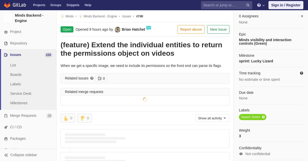308x161 pixels.
Task: Click the related issues count badge
Action: point(101,78)
